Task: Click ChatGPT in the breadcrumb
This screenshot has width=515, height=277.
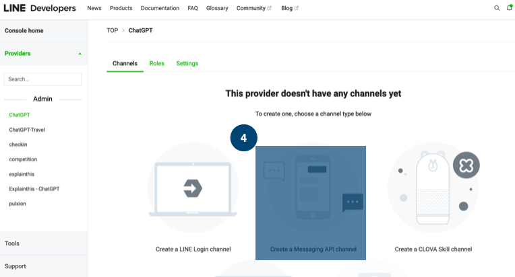Action: [141, 30]
